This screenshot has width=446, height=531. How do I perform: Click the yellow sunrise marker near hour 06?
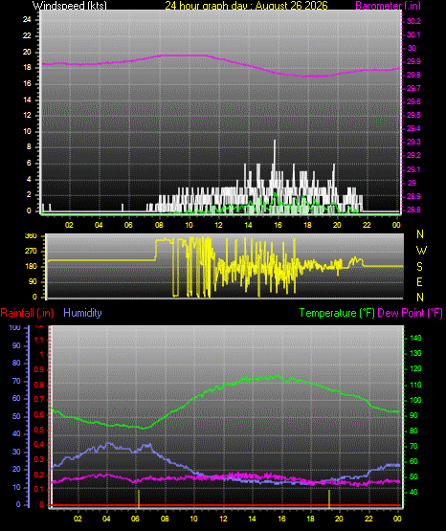(x=139, y=498)
